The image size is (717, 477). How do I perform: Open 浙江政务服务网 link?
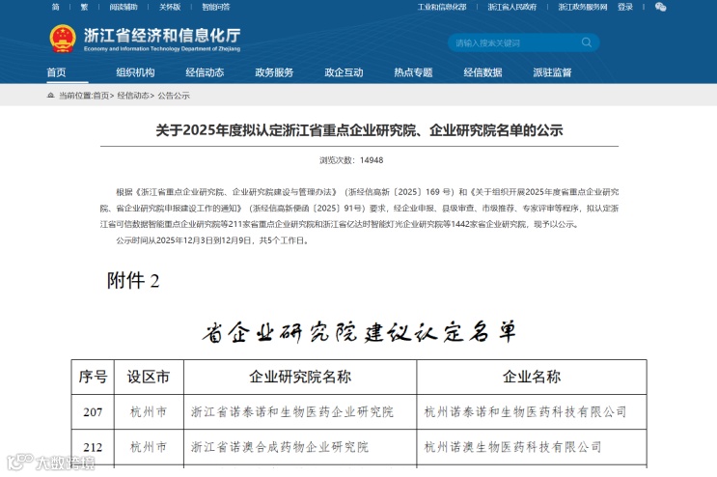[583, 7]
